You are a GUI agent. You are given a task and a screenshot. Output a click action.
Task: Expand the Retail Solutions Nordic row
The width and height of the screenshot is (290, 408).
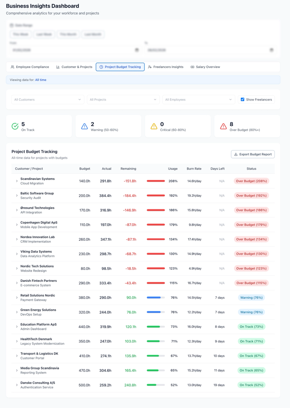pos(17,298)
